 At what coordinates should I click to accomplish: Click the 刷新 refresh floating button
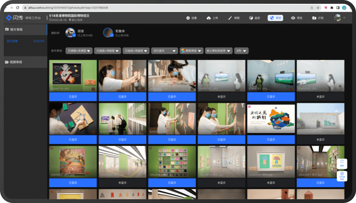pos(342,163)
